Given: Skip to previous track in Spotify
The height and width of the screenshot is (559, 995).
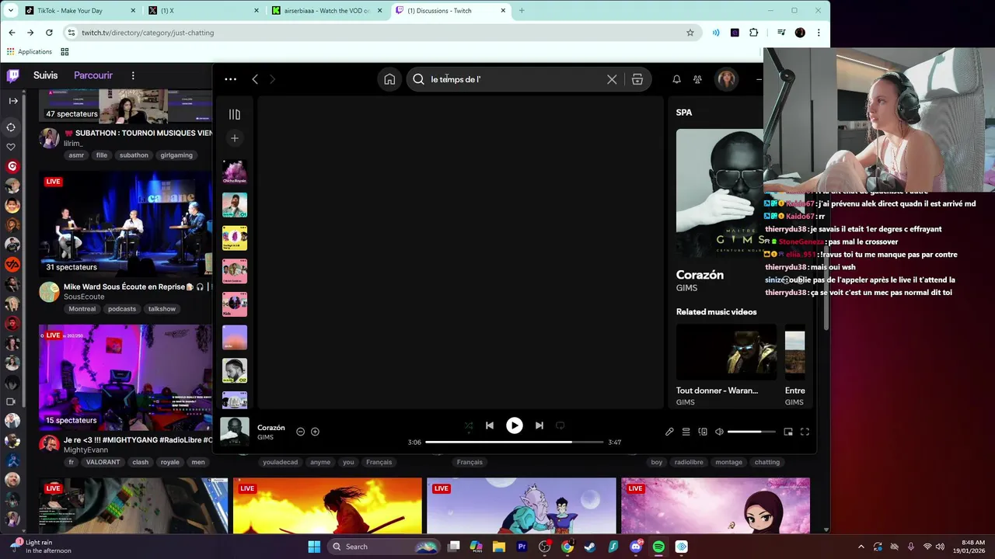Looking at the screenshot, I should [490, 425].
